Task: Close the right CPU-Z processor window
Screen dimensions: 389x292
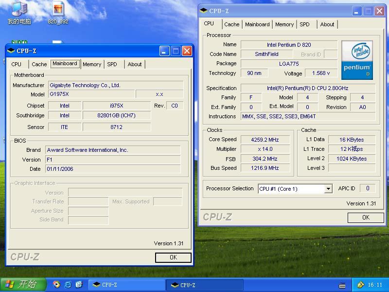Action: pyautogui.click(x=380, y=11)
